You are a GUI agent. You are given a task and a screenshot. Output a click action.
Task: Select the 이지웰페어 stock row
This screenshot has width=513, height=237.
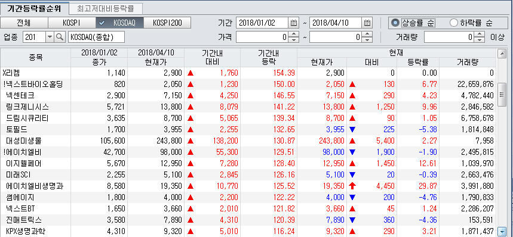tap(248, 163)
